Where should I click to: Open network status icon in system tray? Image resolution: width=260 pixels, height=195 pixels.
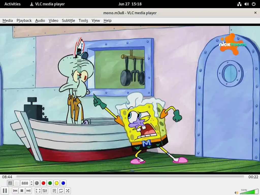pos(239,4)
